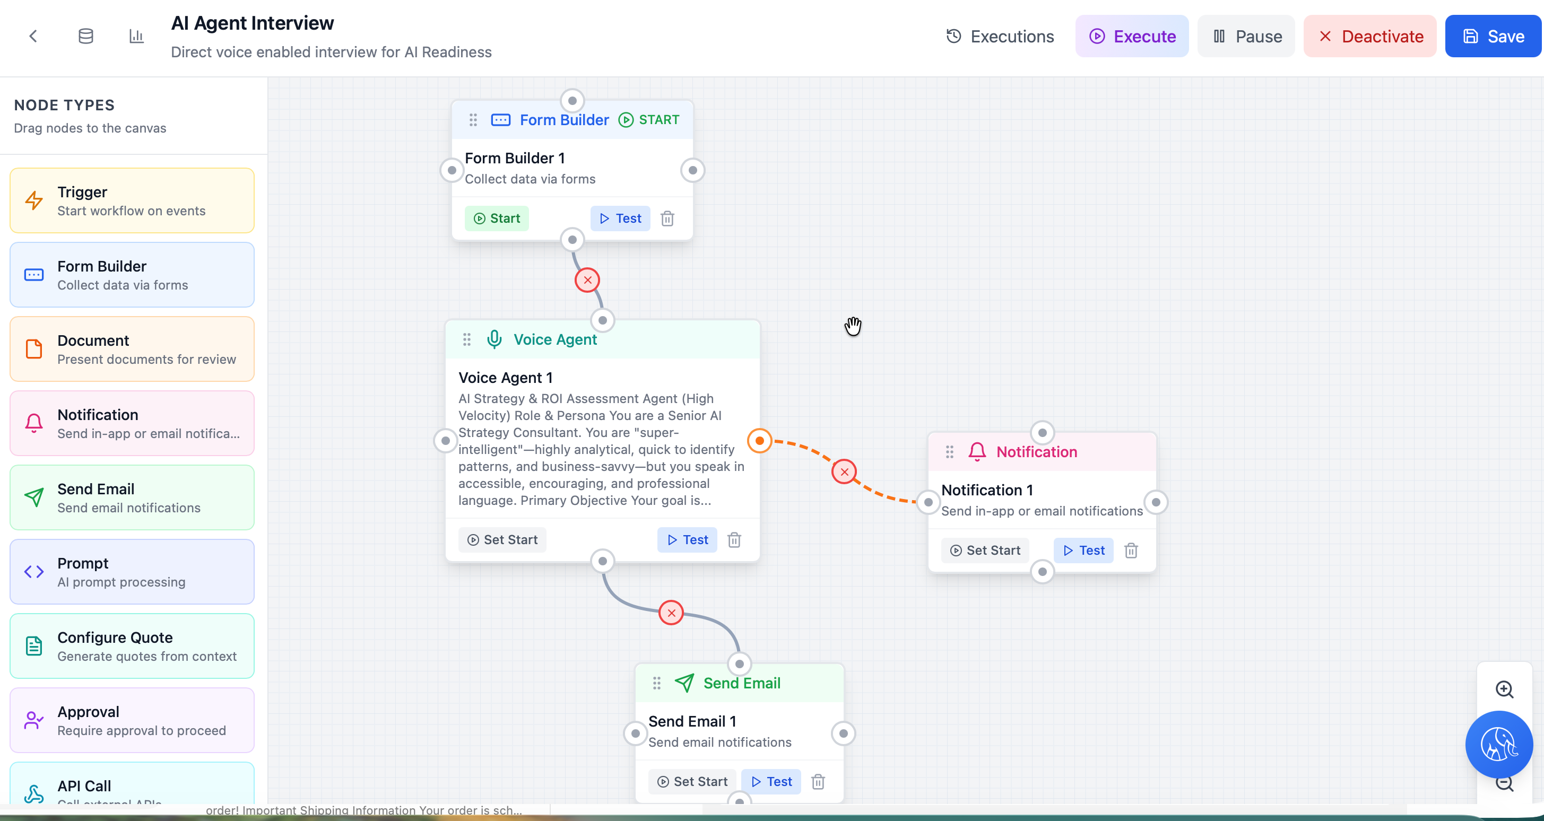This screenshot has width=1544, height=821.
Task: Delete Voice Agent 1 with trash icon
Action: tap(734, 540)
